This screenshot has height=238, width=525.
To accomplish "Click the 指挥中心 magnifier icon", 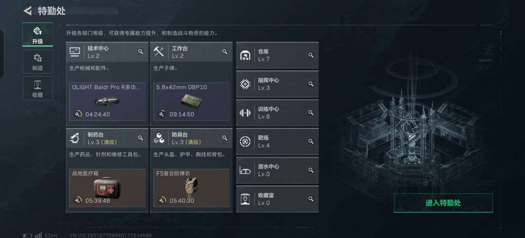I will (x=311, y=84).
